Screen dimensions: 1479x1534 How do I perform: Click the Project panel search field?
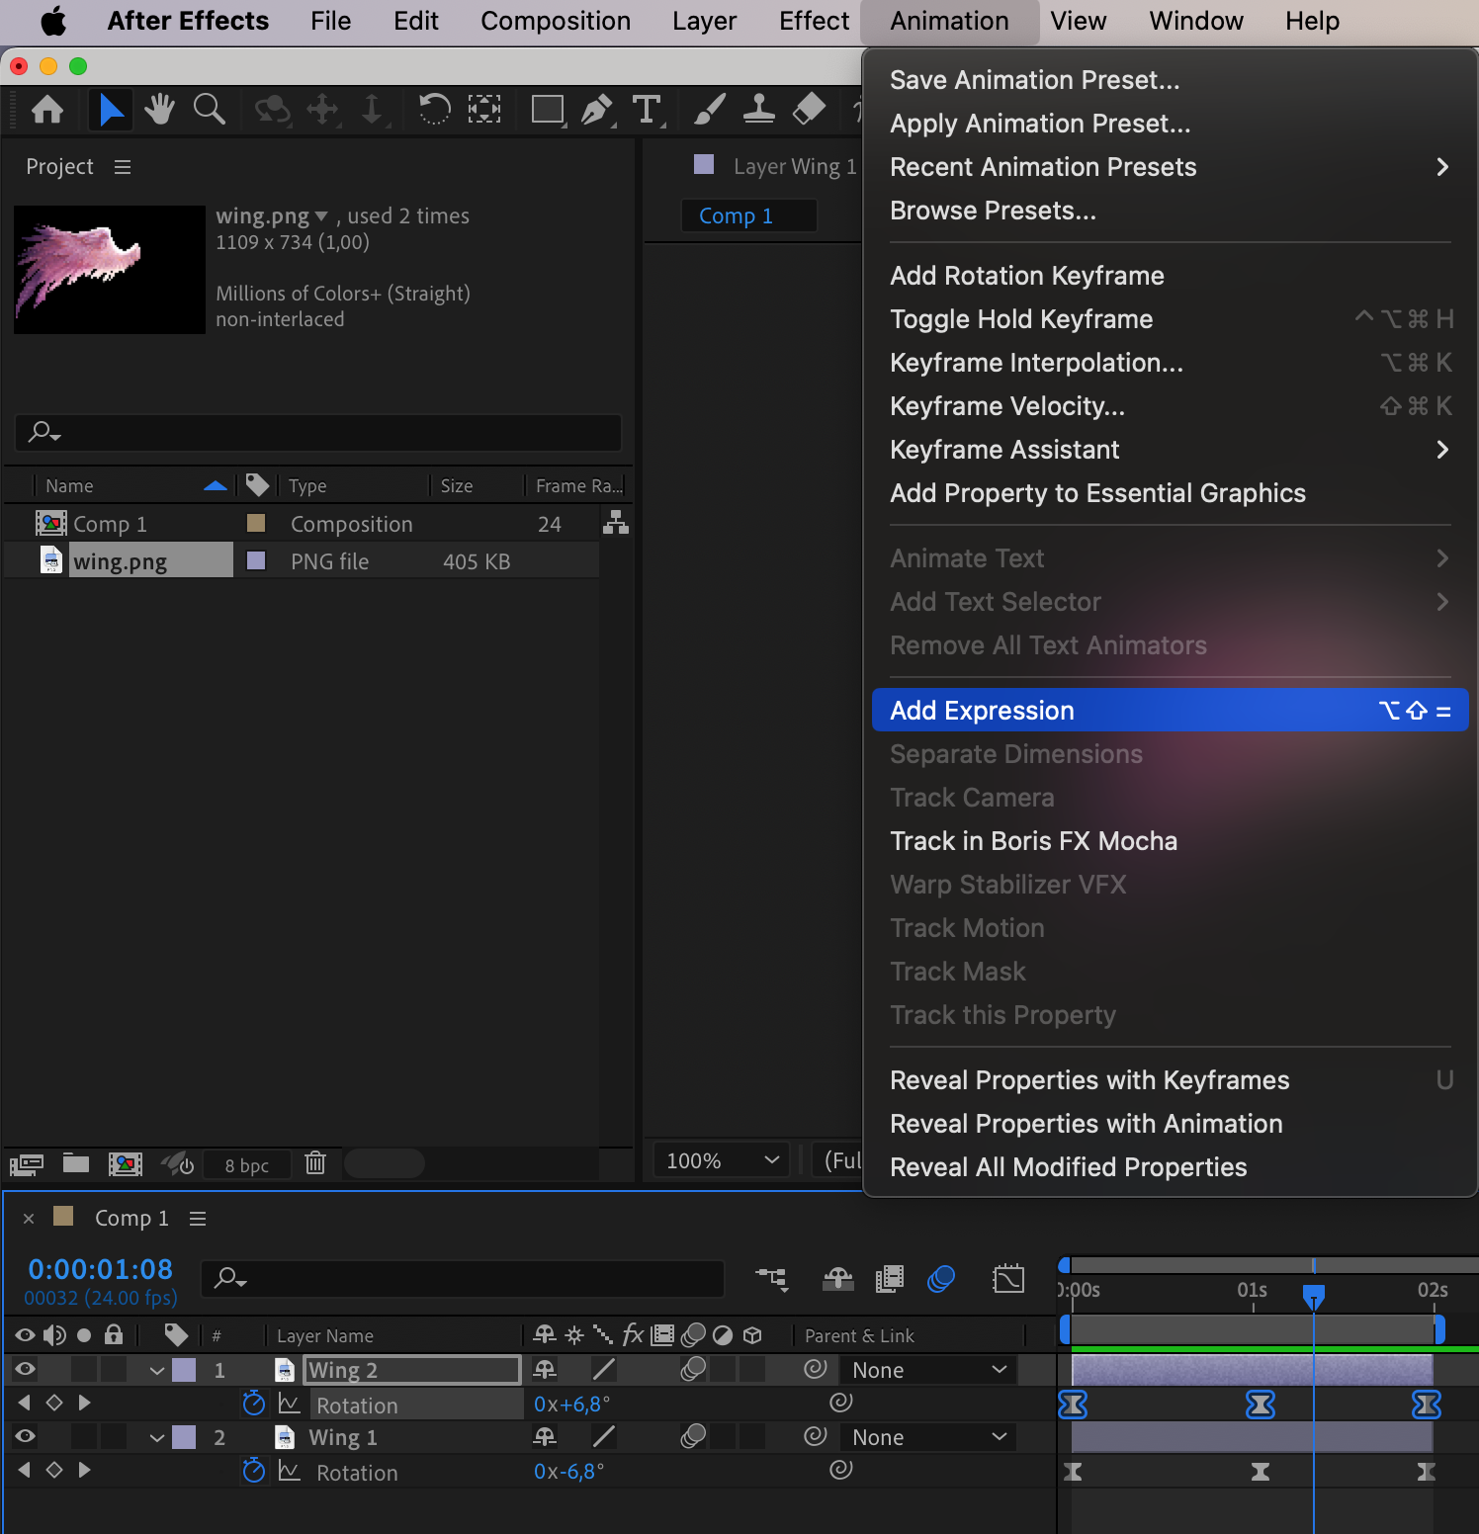click(x=317, y=432)
